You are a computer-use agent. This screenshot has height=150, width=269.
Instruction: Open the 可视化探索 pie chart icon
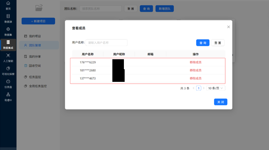click(8, 69)
